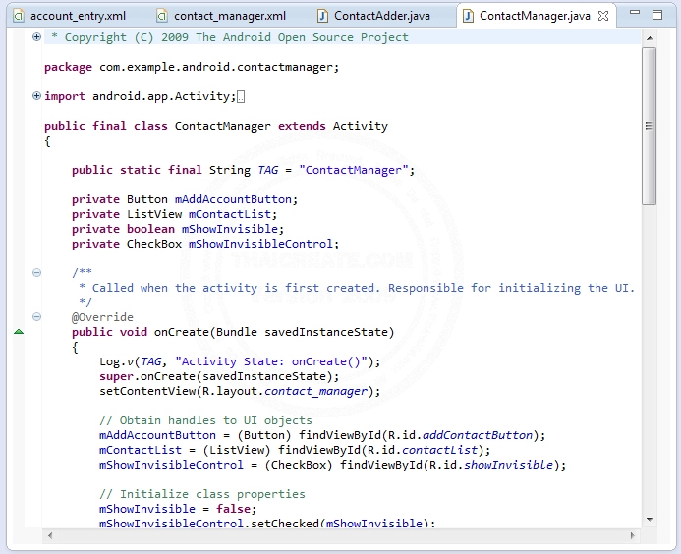
Task: Click the override marker beside onCreate
Action: (x=19, y=332)
